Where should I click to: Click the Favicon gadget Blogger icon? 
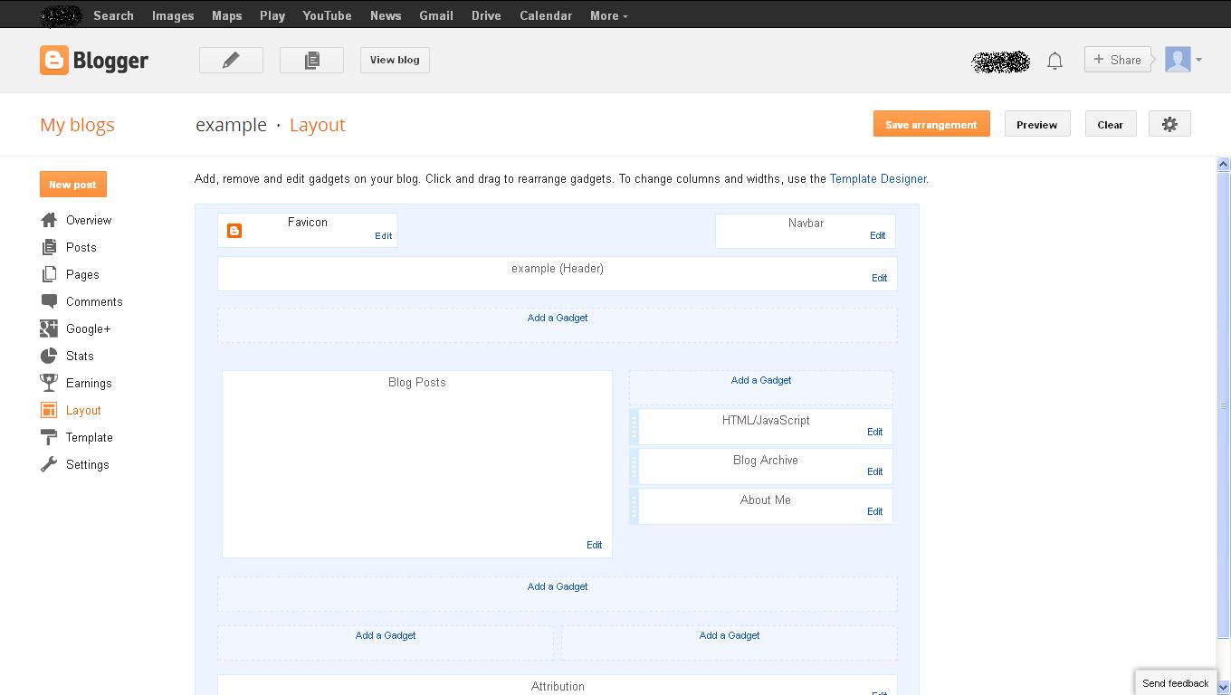pyautogui.click(x=234, y=231)
